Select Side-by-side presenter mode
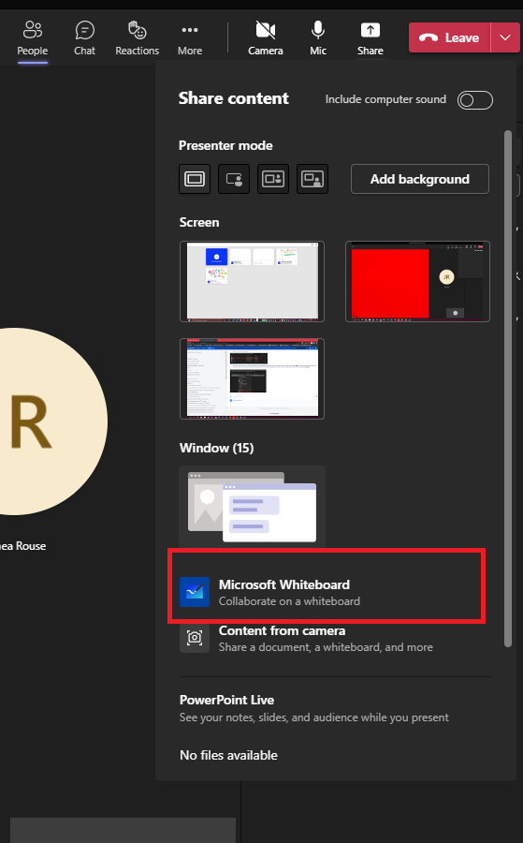The image size is (523, 843). [273, 179]
